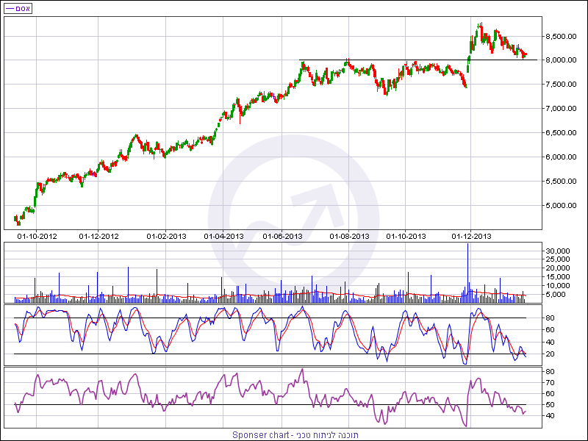
Task: Click the 8,500.00 price axis label
Action: (561, 36)
